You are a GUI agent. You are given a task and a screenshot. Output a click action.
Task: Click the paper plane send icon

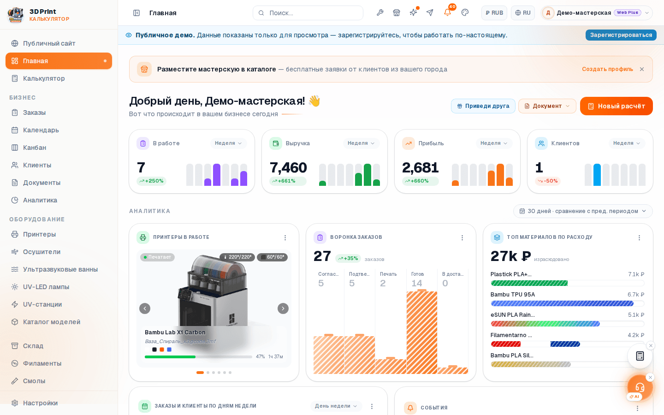pyautogui.click(x=430, y=12)
